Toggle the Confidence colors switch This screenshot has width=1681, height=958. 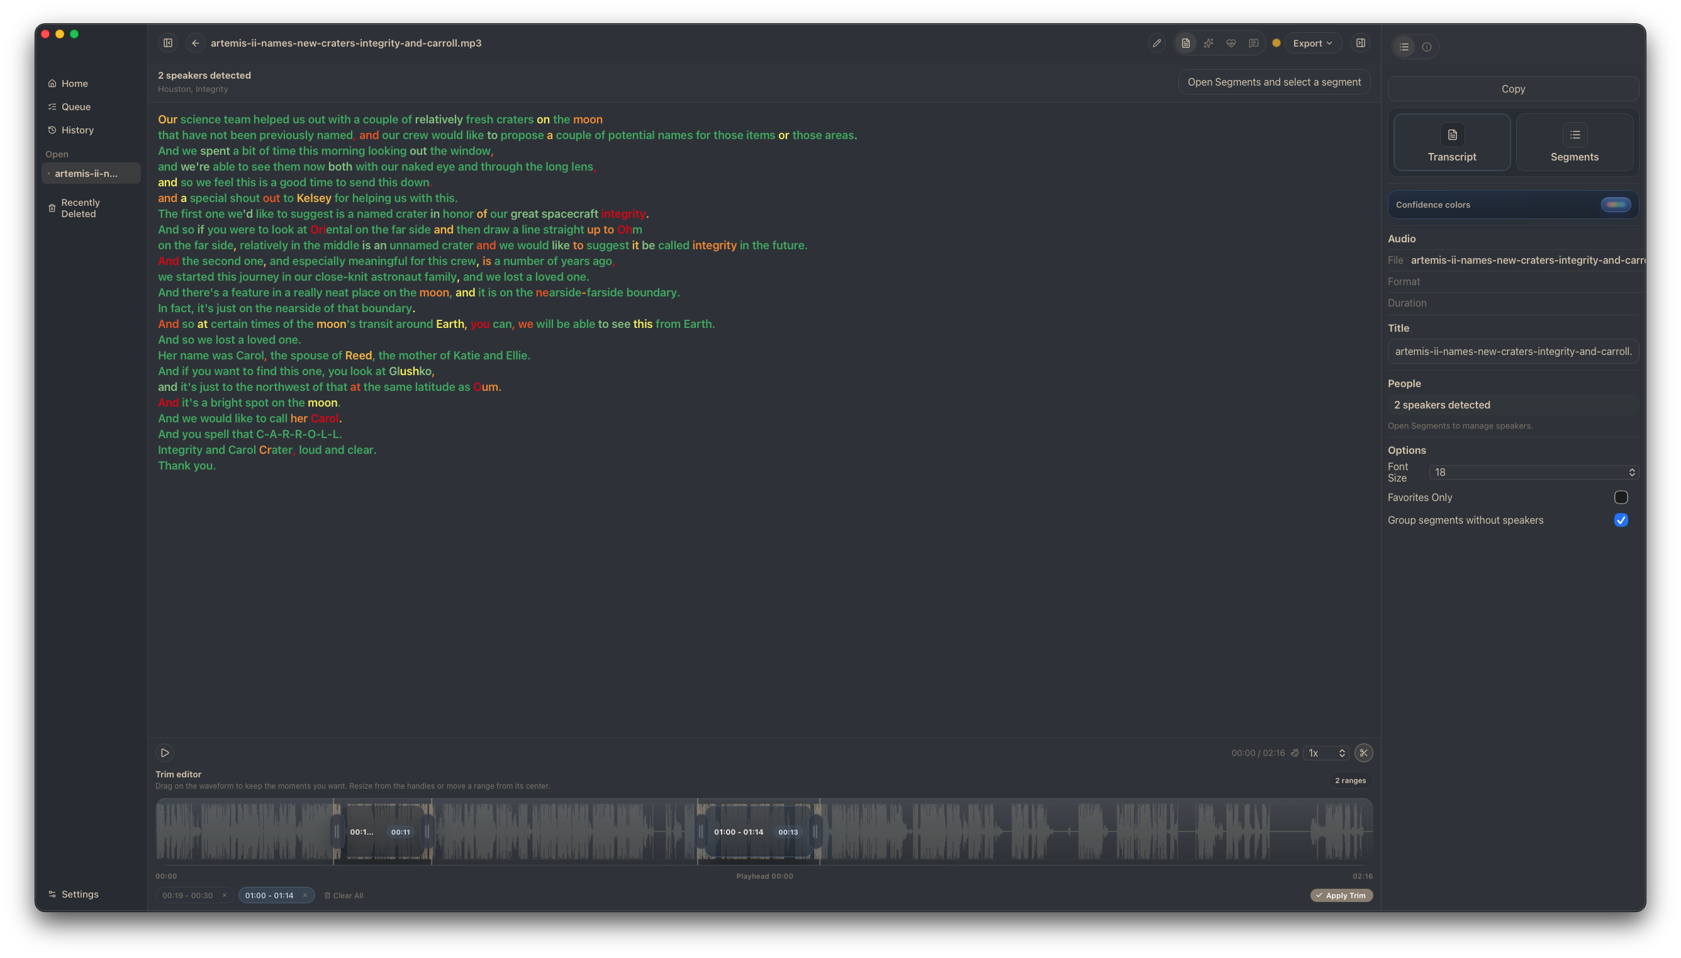pyautogui.click(x=1616, y=205)
